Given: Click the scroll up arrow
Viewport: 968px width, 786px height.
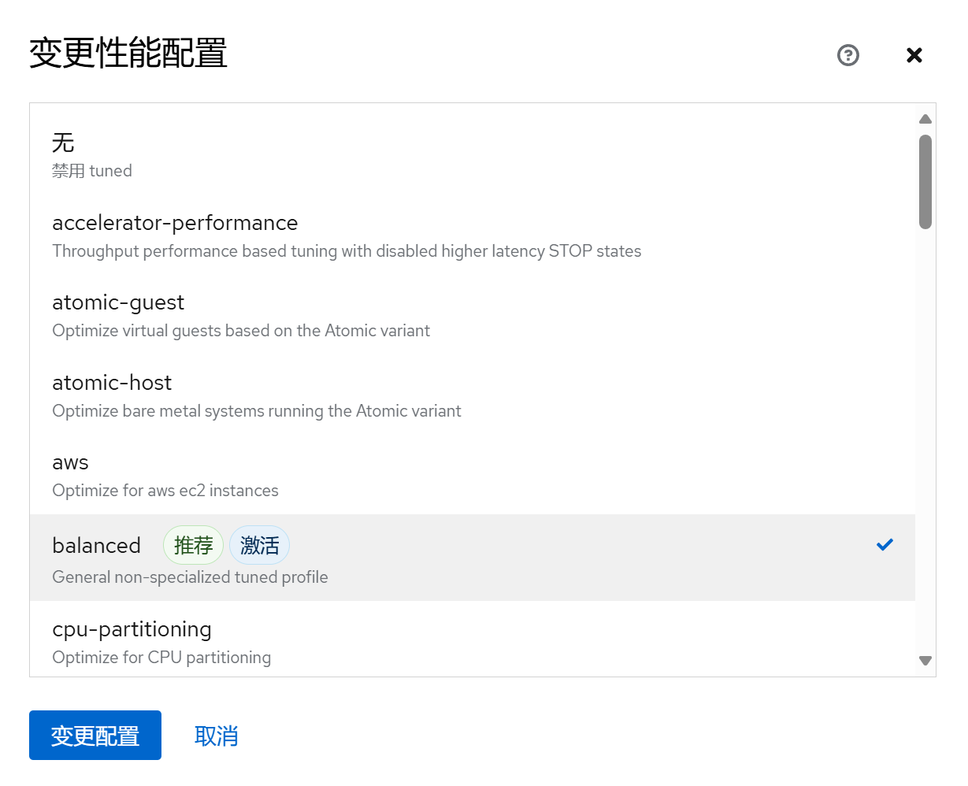Looking at the screenshot, I should (x=925, y=119).
